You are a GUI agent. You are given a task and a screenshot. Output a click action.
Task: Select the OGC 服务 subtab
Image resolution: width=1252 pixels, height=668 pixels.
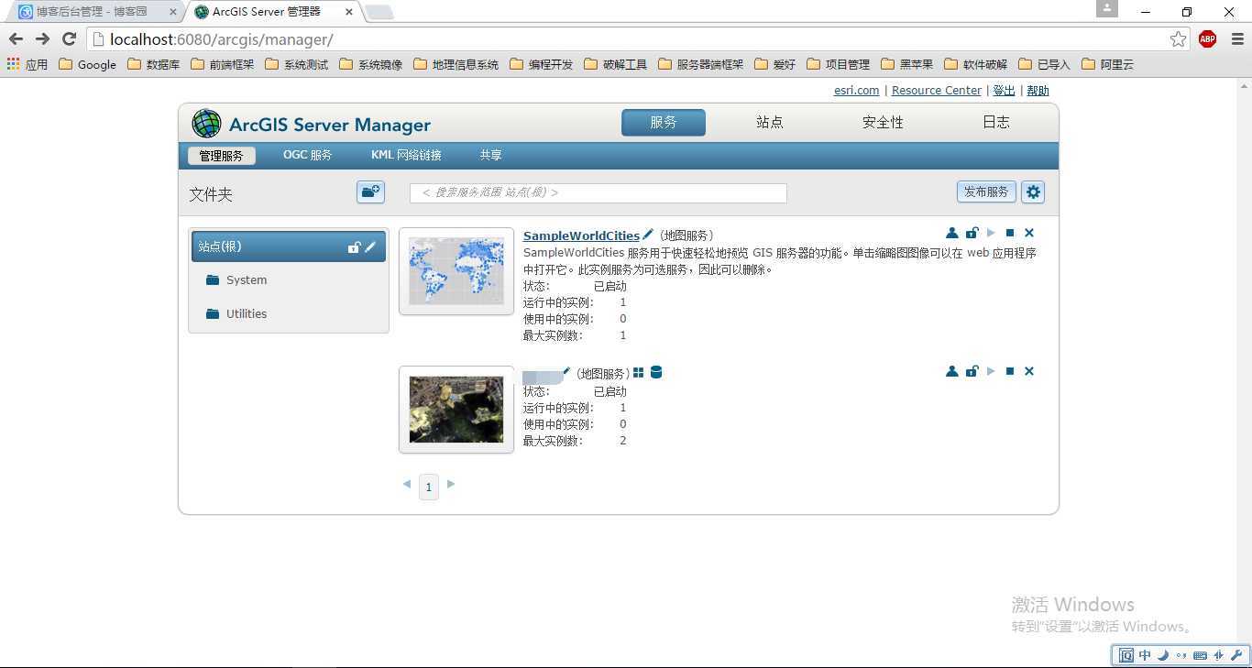[x=307, y=155]
